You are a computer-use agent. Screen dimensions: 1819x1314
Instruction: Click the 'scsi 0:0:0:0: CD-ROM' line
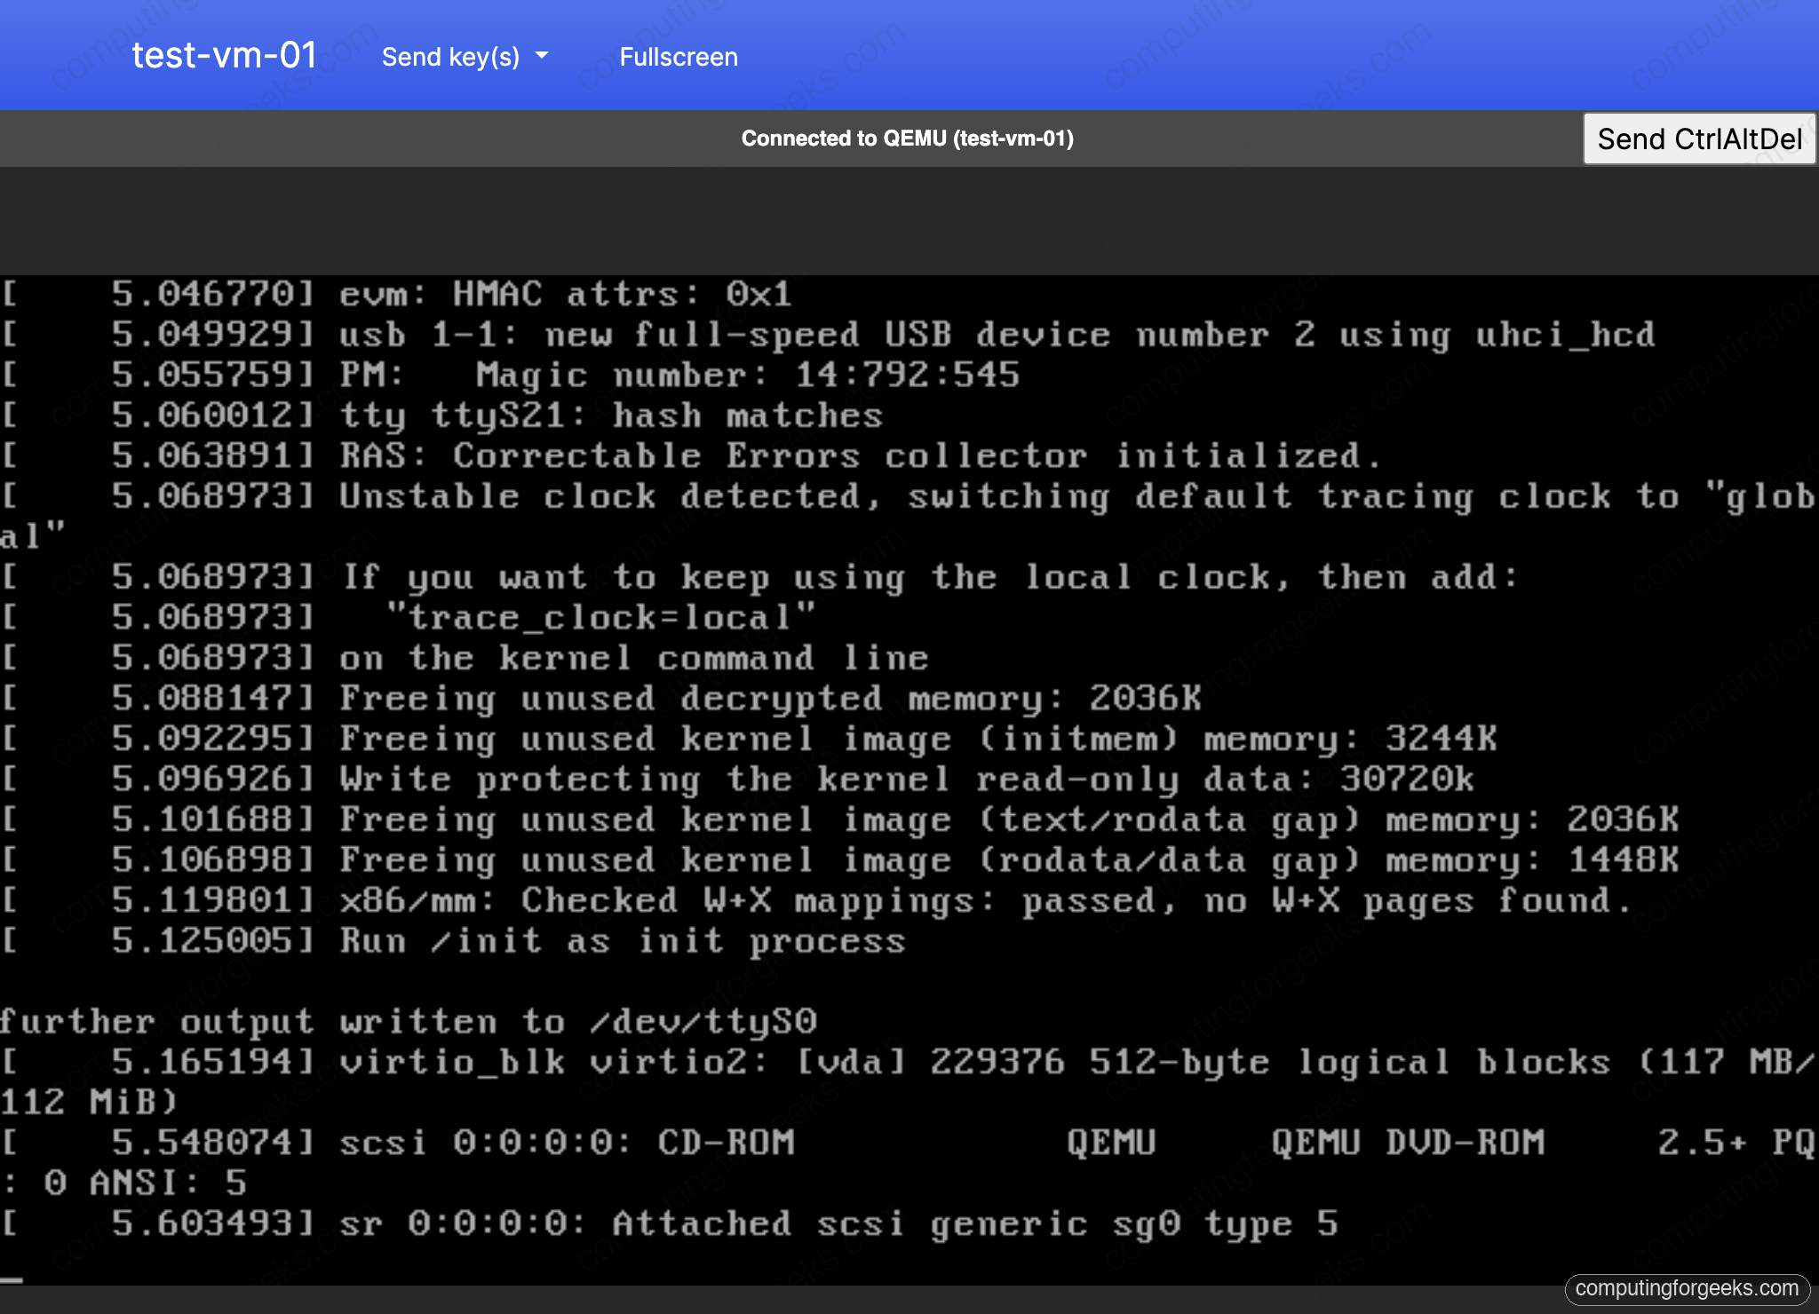coord(908,1162)
